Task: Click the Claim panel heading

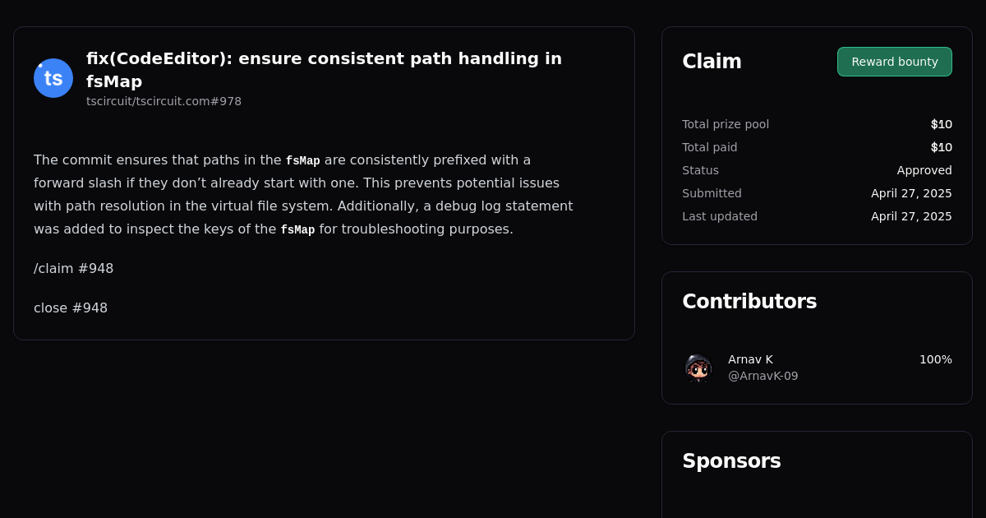Action: pos(712,61)
